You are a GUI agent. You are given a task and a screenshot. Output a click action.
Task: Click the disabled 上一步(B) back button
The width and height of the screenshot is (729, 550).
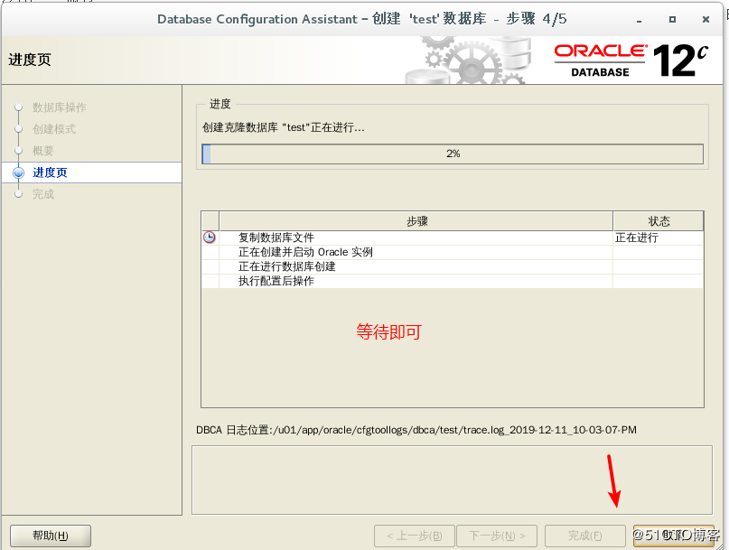click(x=415, y=536)
